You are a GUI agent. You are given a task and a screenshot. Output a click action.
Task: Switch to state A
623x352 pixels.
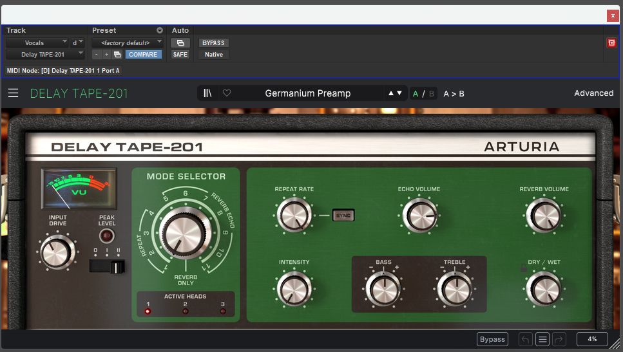pos(416,94)
